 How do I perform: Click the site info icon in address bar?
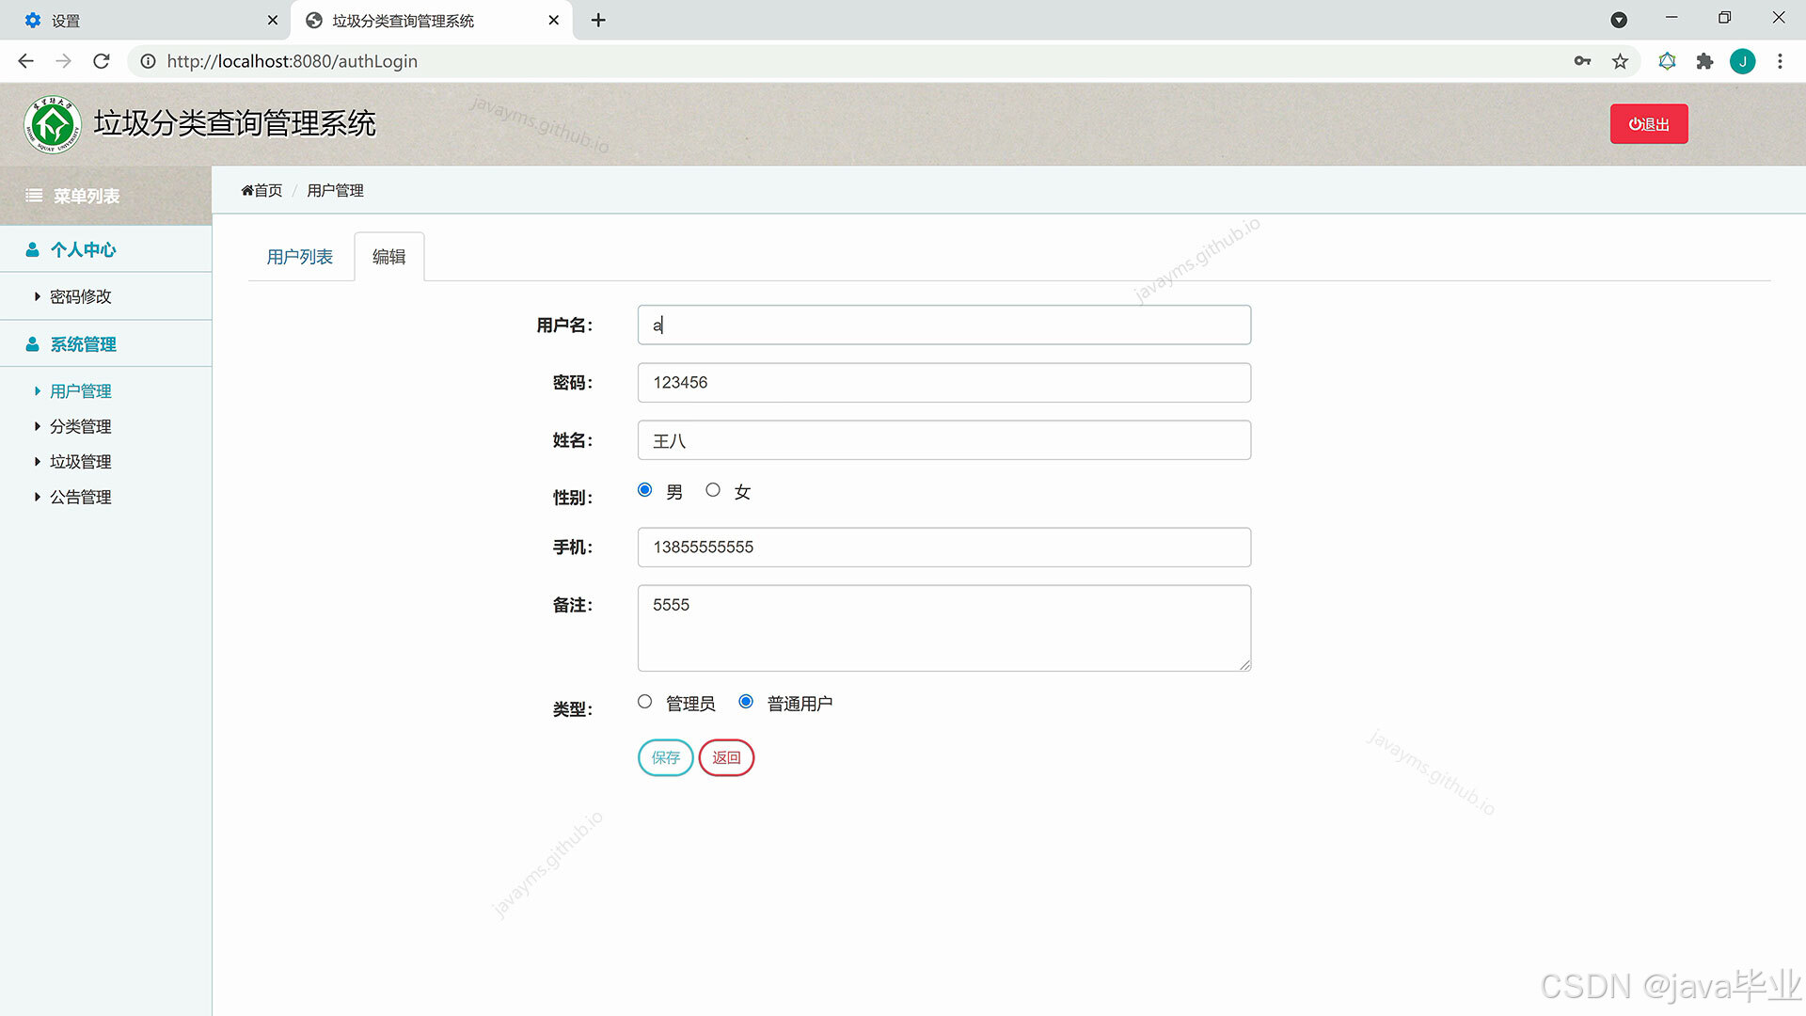(x=148, y=61)
